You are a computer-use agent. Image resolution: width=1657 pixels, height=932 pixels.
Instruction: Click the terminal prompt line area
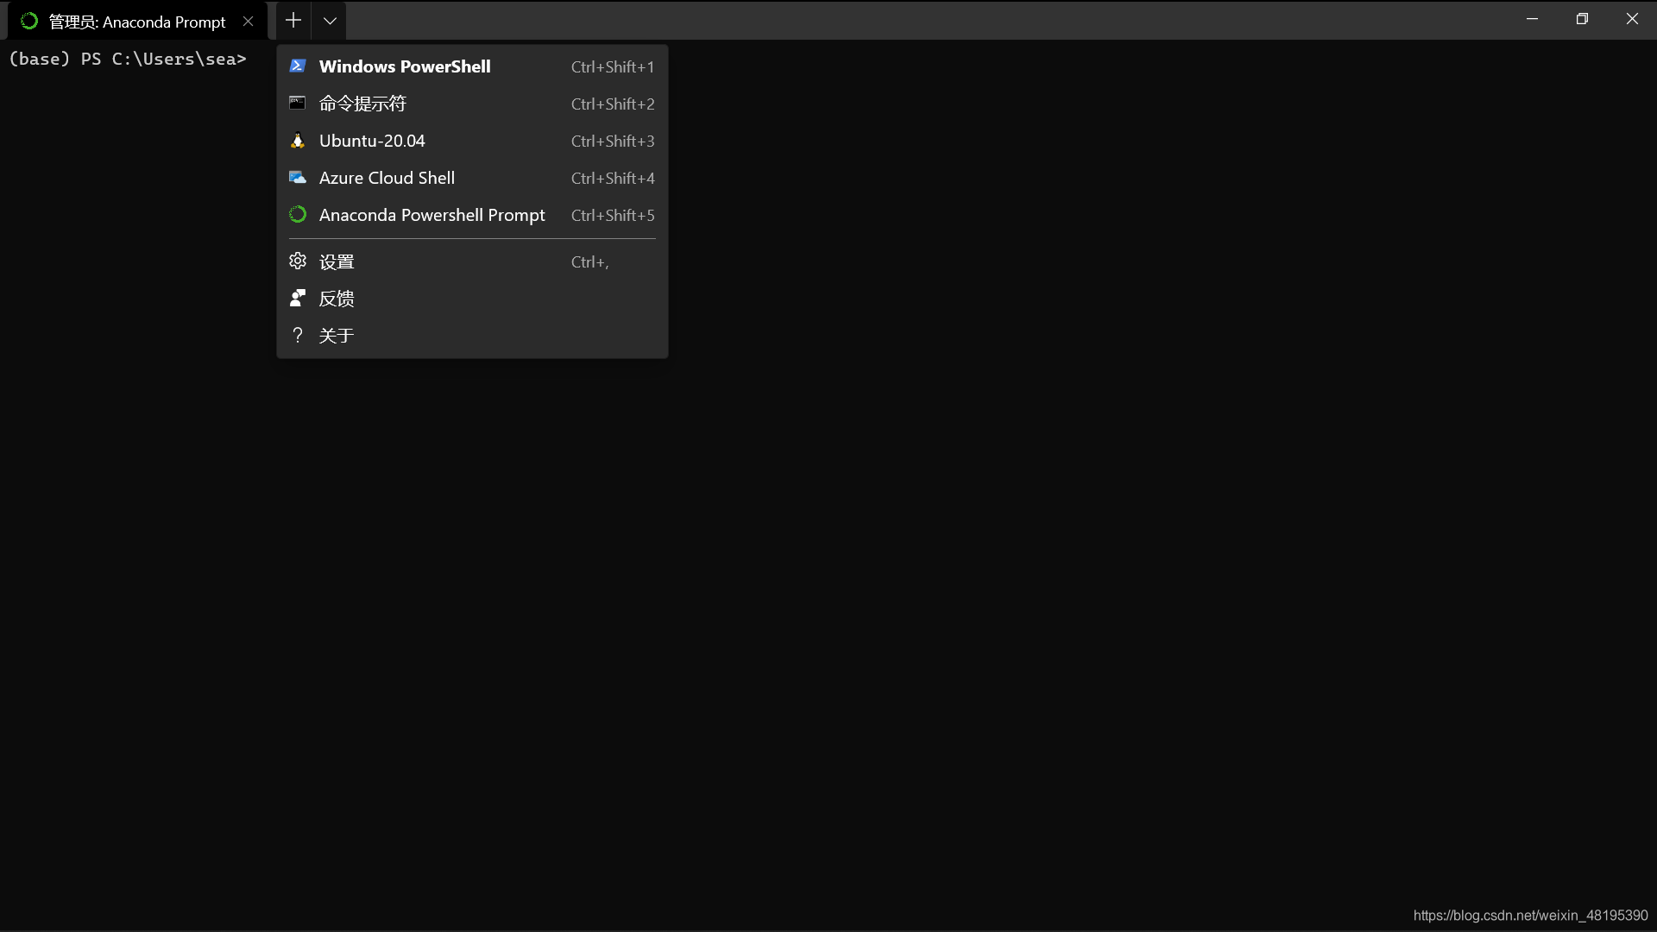coord(128,59)
